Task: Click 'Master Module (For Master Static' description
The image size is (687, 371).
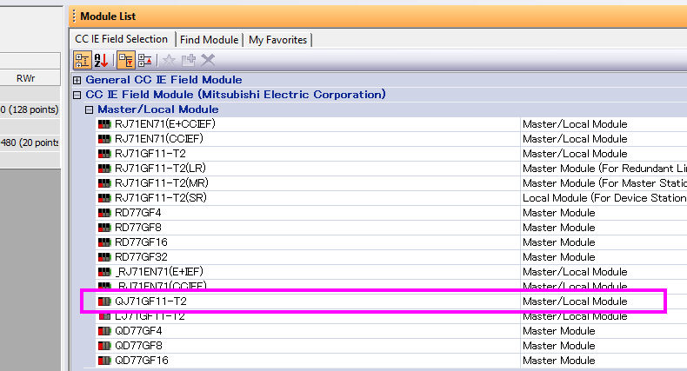Action: (x=604, y=182)
